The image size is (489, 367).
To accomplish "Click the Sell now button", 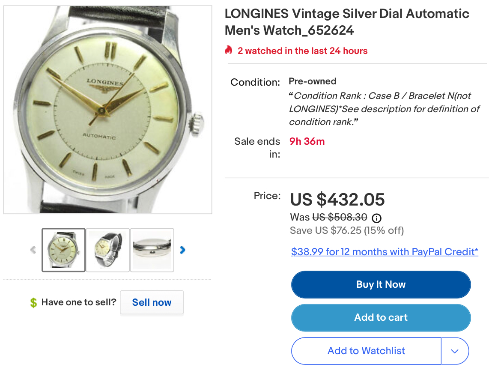I will [152, 302].
